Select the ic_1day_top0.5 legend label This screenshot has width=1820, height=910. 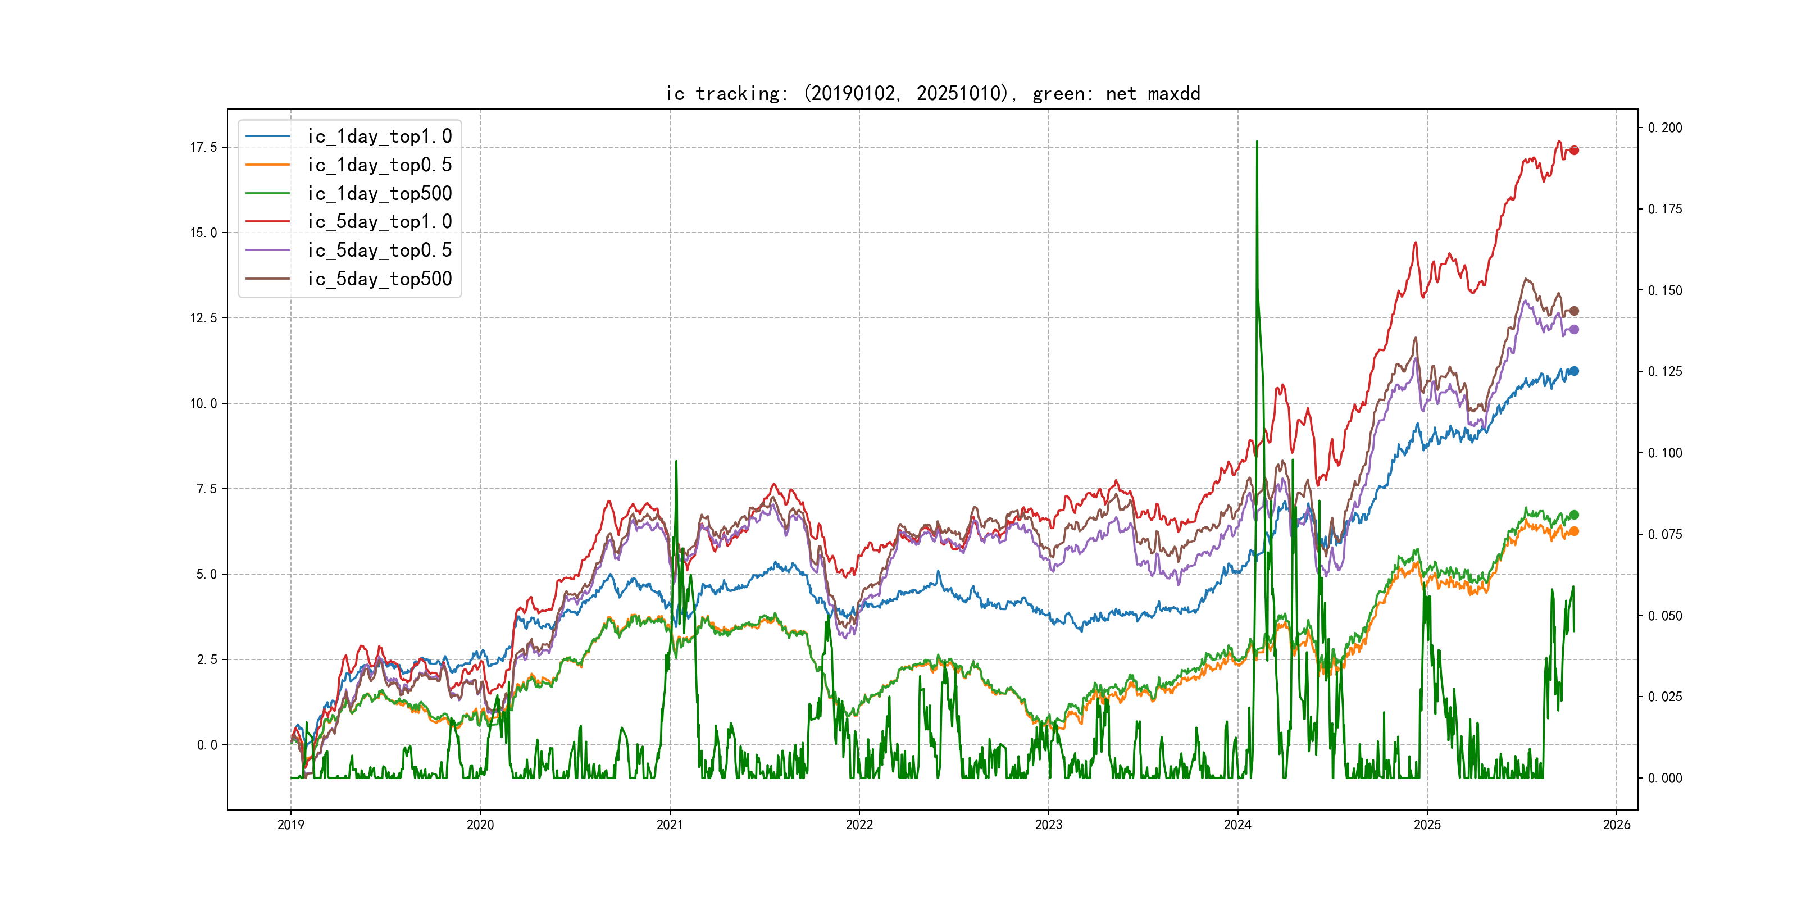pyautogui.click(x=379, y=165)
